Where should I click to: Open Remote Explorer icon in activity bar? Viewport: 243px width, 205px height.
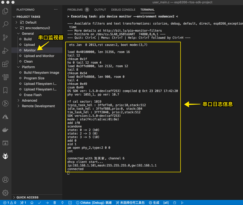click(x=5, y=77)
